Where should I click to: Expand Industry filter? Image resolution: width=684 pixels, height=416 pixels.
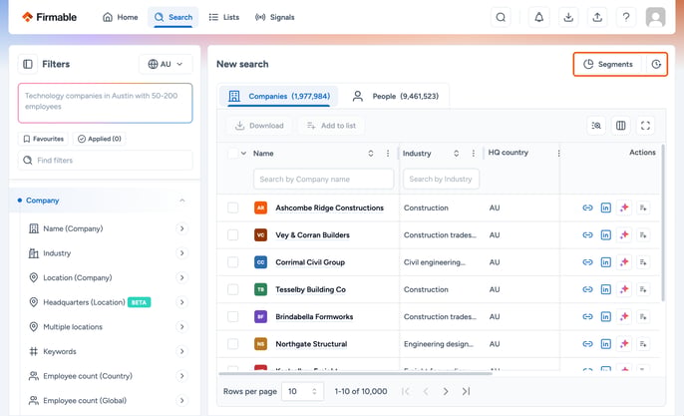[x=181, y=253]
